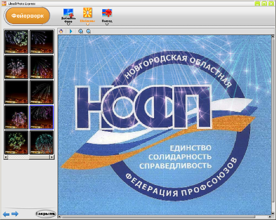Viewport: 276px width, 220px height.
Task: Click the orange Фейерверк button
Action: point(27,16)
